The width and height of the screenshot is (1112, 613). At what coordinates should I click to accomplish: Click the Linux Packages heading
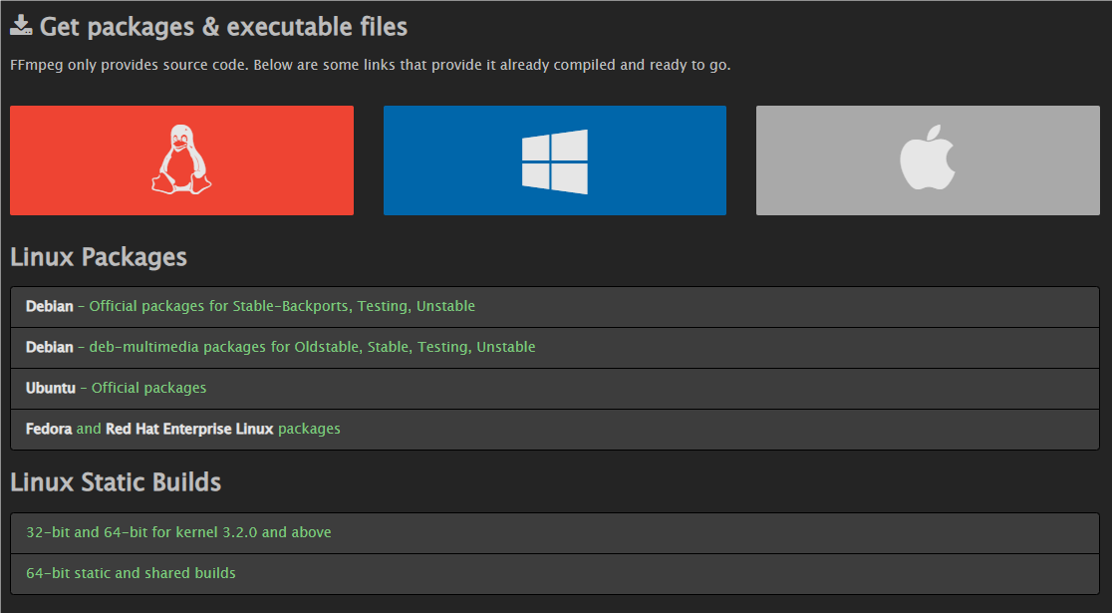[99, 257]
